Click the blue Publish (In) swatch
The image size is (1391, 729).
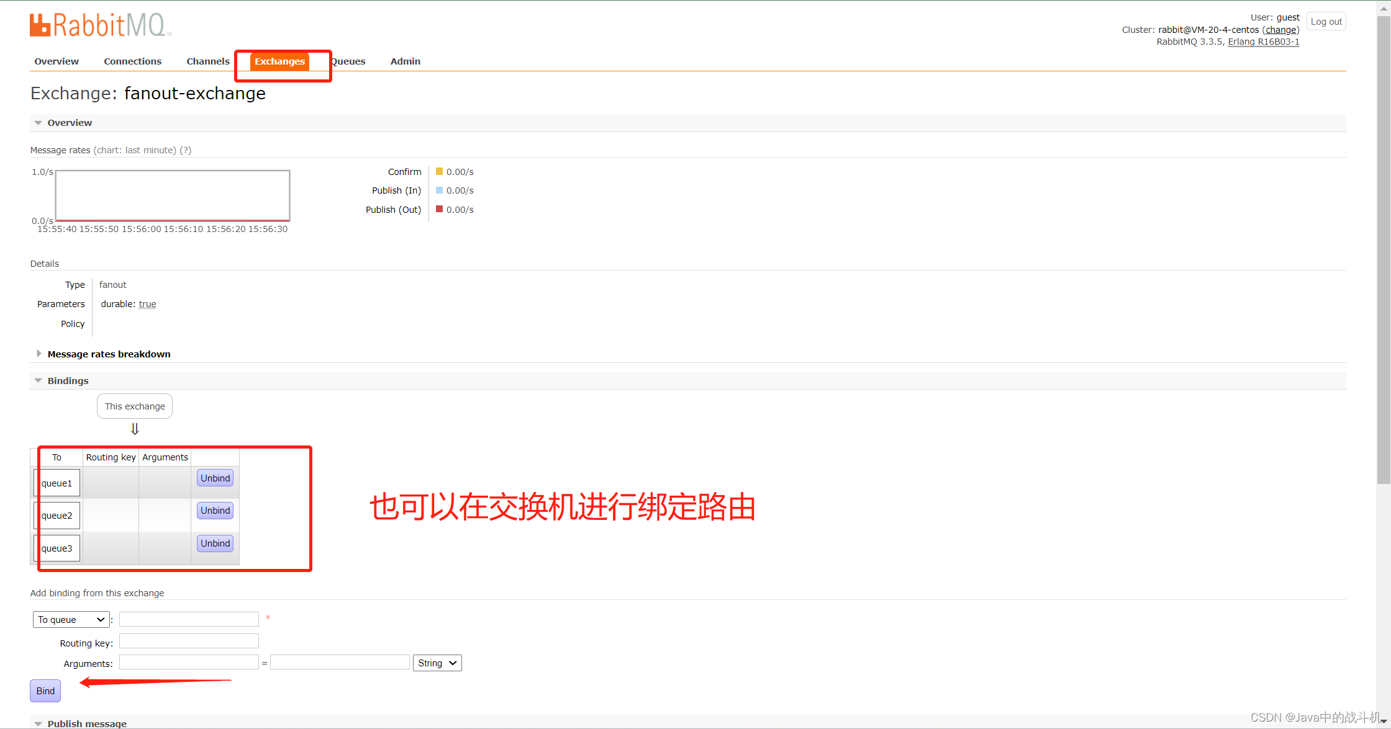tap(439, 190)
